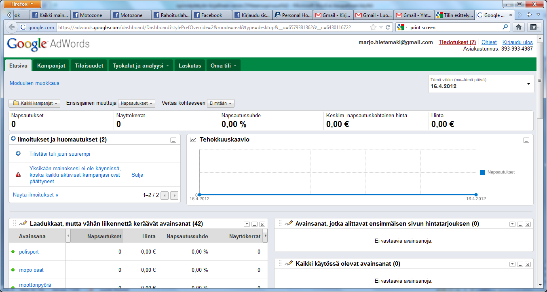
Task: Expand the Oma tili menu
Action: tap(223, 66)
